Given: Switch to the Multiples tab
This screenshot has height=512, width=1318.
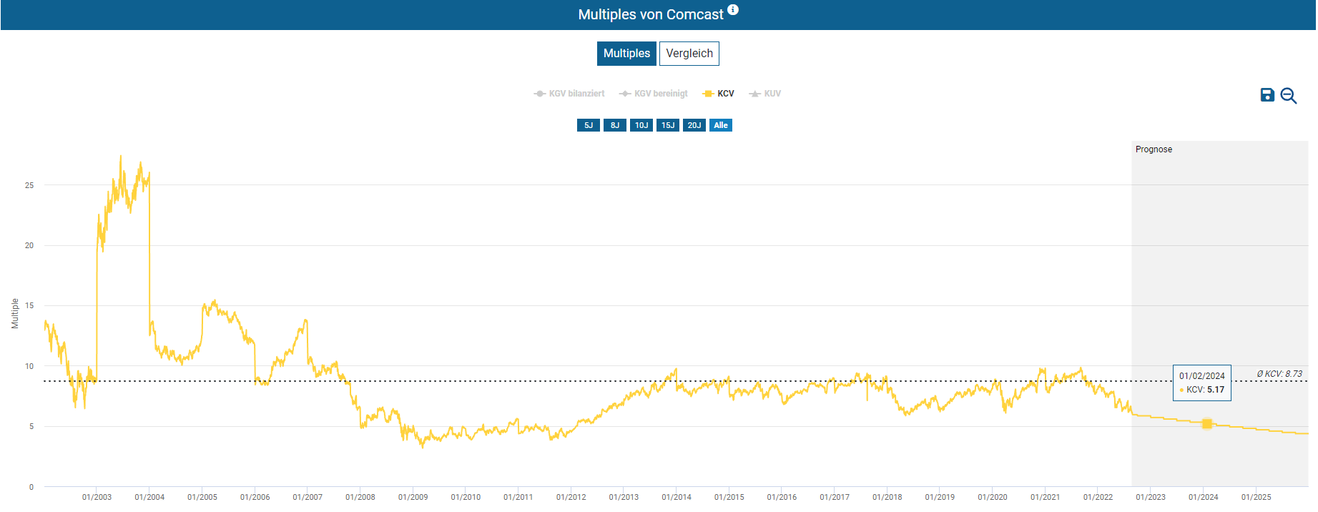Looking at the screenshot, I should (626, 54).
